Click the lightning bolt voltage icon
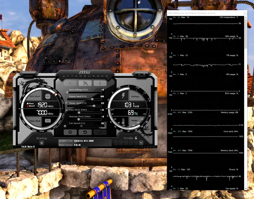The height and width of the screenshot is (199, 254). click(123, 96)
